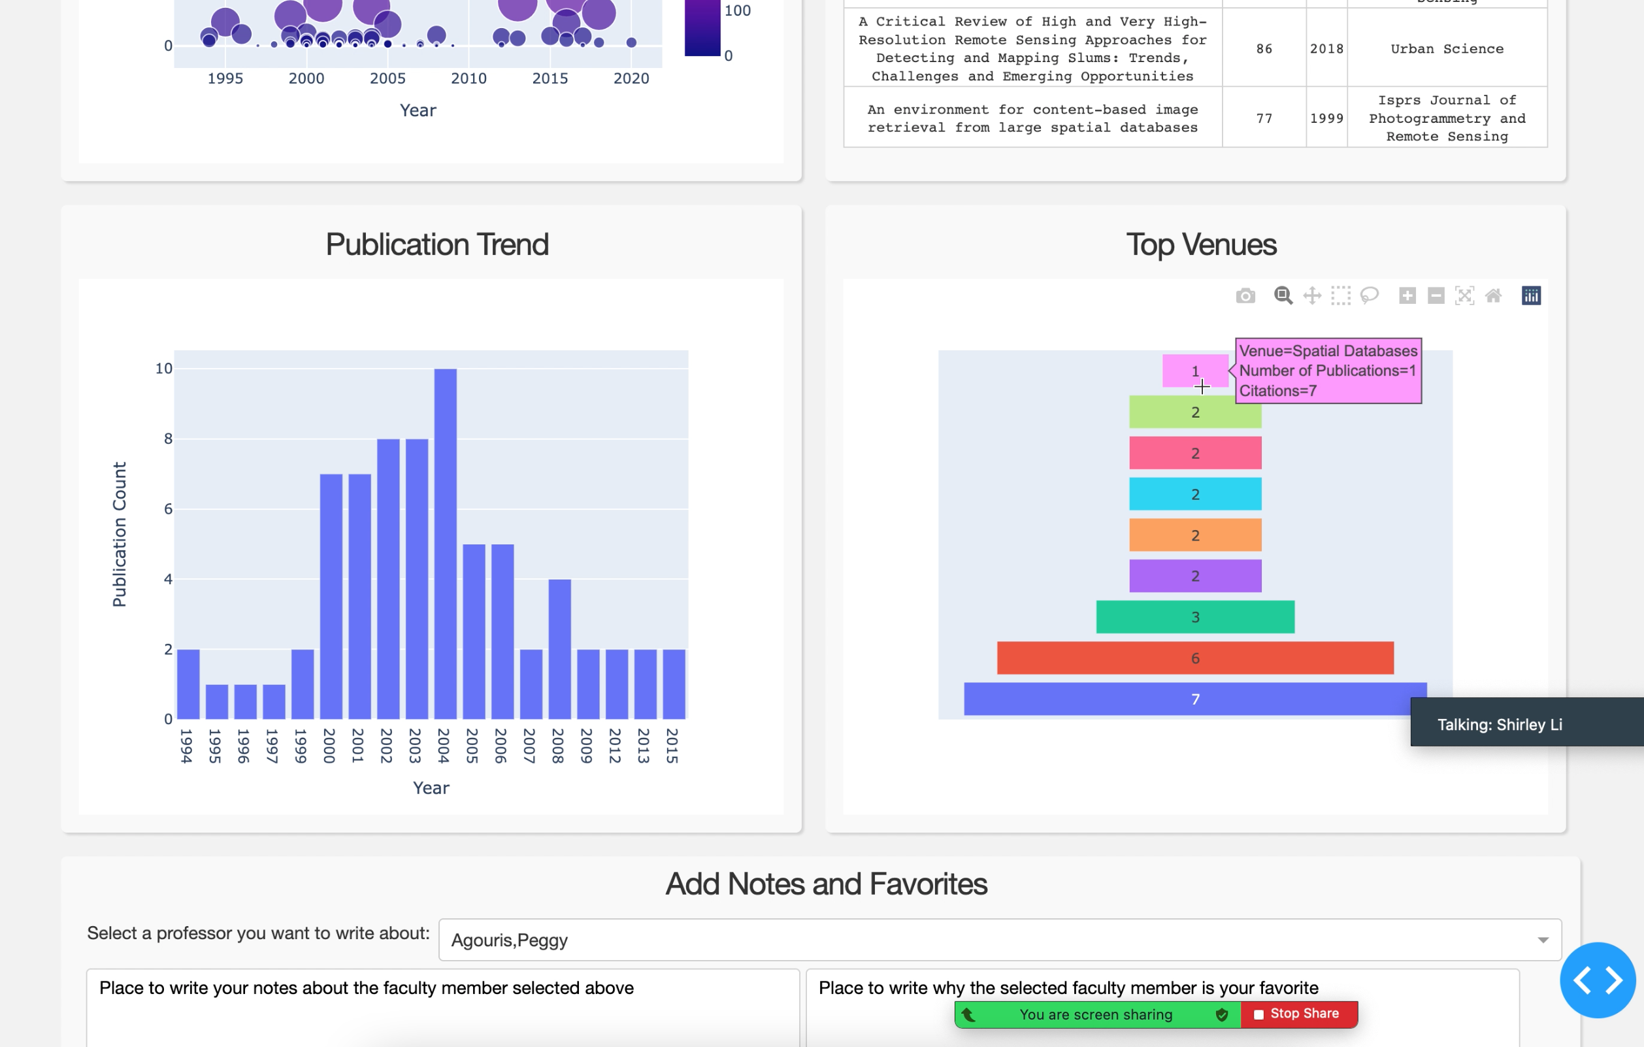Download Top Venues chart as PNG image
The height and width of the screenshot is (1047, 1644).
point(1245,295)
